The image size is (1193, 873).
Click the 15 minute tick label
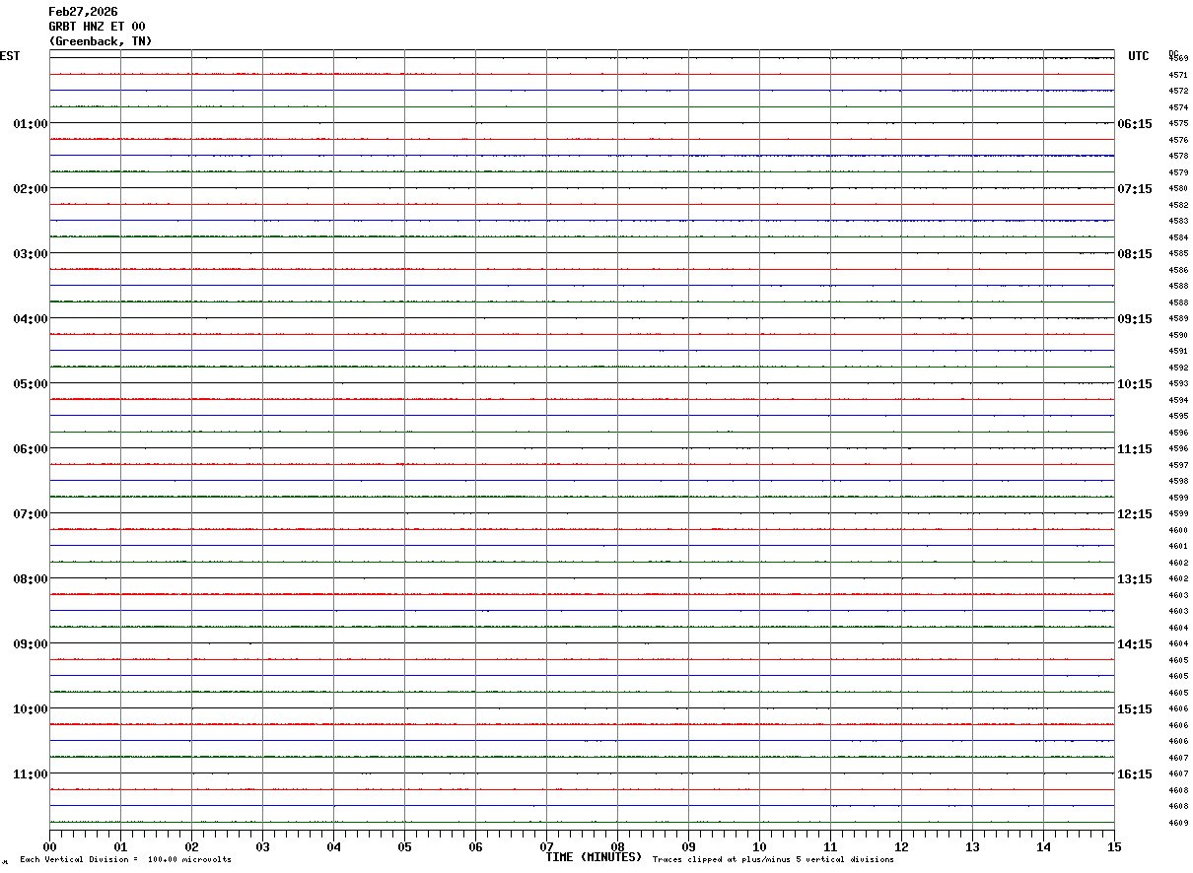[x=1114, y=846]
